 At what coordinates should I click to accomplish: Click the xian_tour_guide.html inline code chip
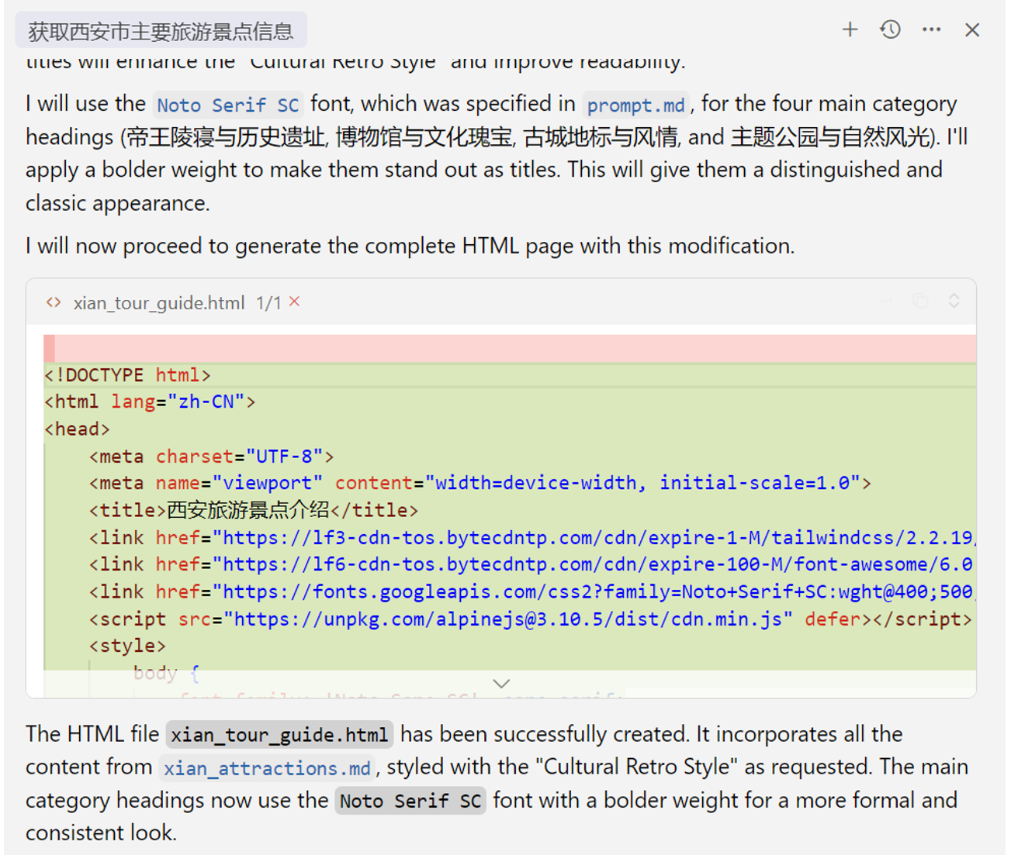[279, 735]
